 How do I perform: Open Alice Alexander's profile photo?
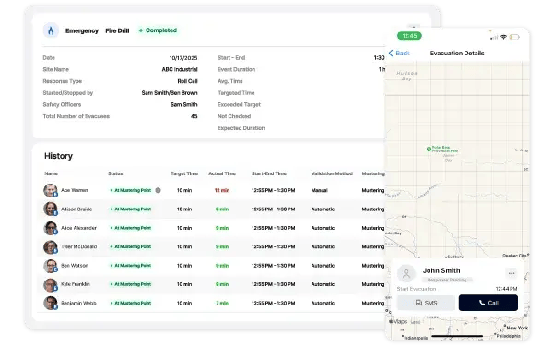click(51, 228)
